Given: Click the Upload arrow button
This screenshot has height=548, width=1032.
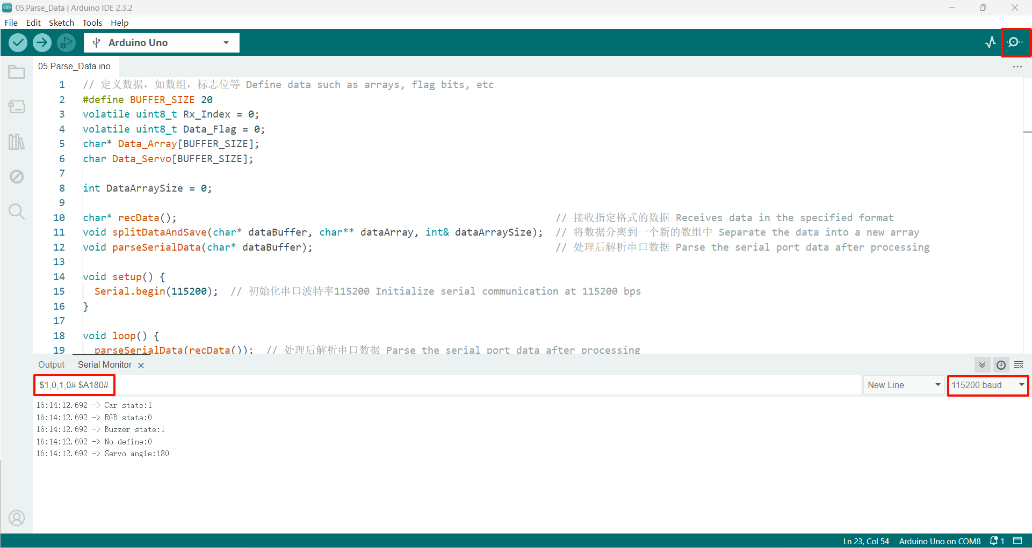Looking at the screenshot, I should click(42, 42).
